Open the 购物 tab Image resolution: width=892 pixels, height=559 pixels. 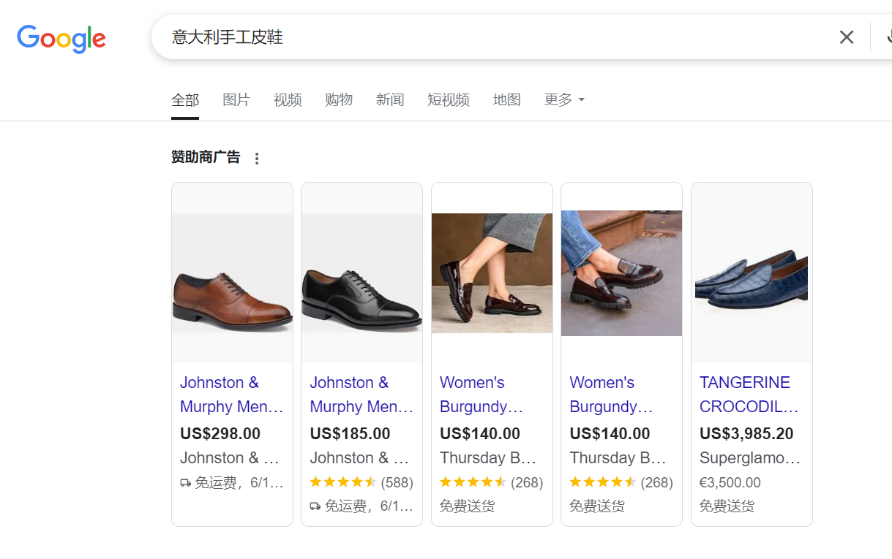coord(339,100)
